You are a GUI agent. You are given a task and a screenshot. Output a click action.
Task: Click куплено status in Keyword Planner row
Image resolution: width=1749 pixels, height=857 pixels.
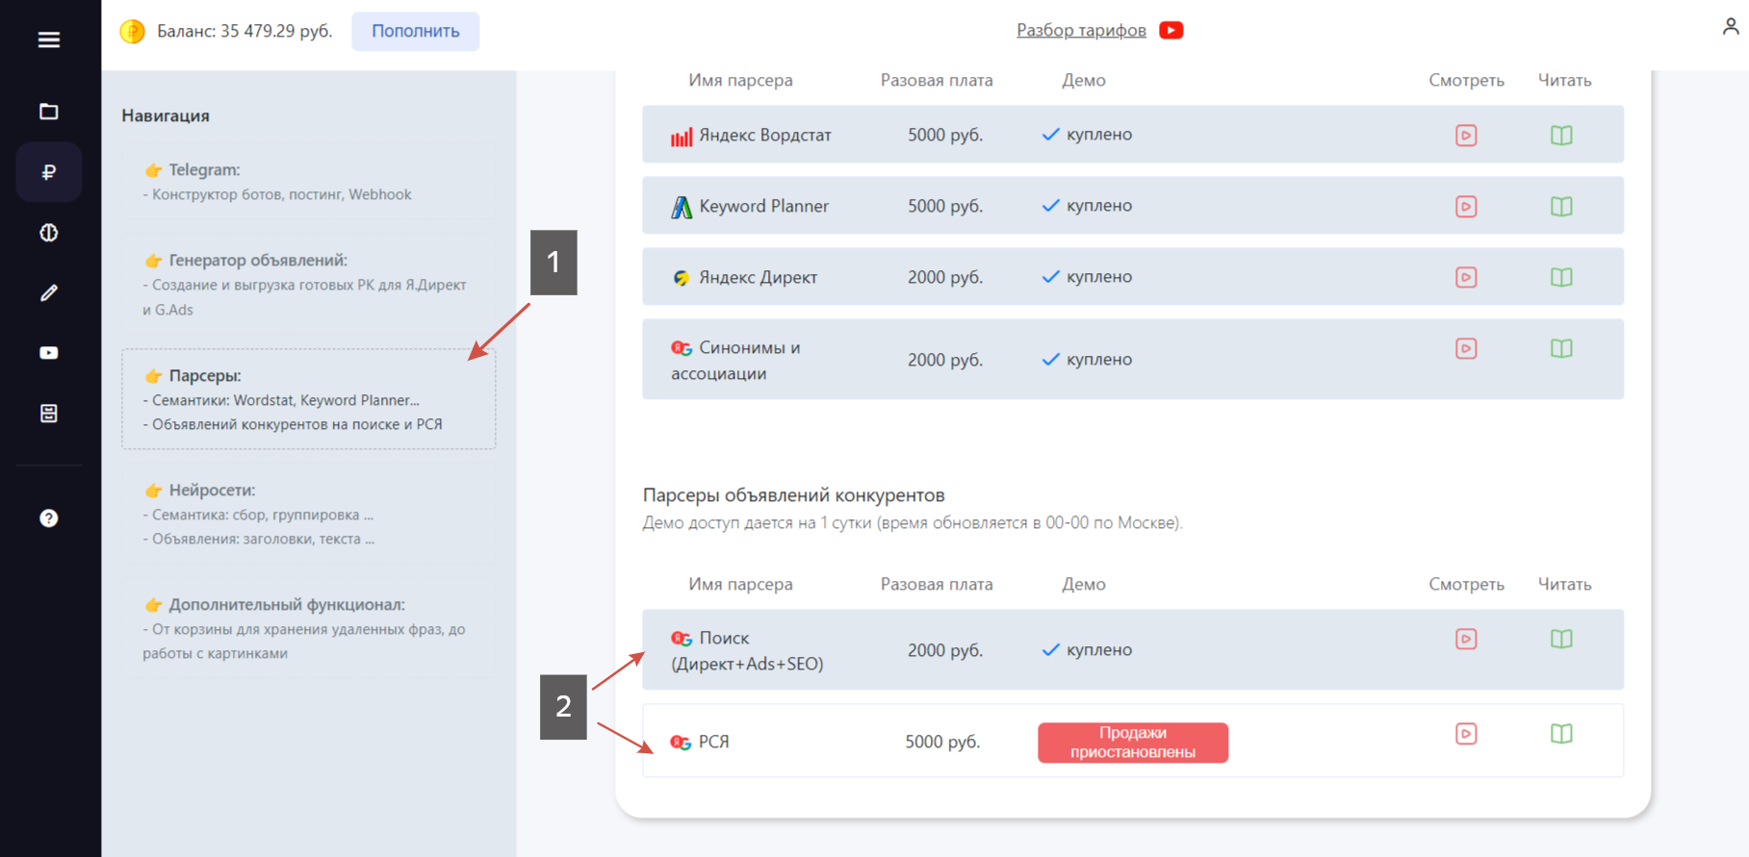1098,206
